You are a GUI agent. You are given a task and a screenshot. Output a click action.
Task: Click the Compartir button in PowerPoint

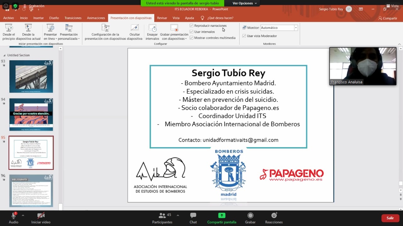pyautogui.click(x=388, y=18)
